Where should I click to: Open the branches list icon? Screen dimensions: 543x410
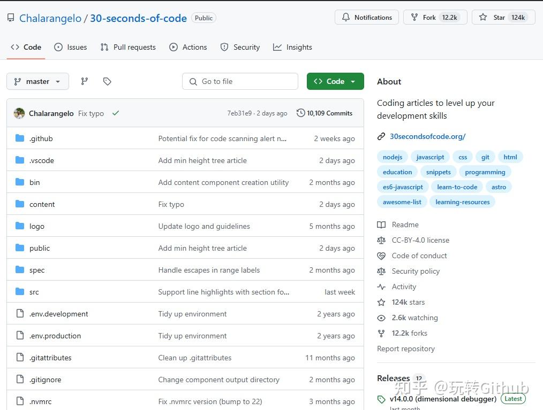(85, 81)
